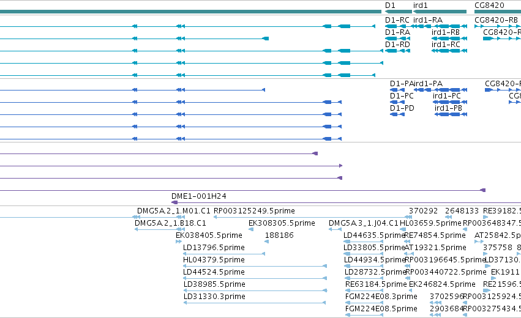This screenshot has height=318, width=521.
Task: Select the LD44524.5prime EST label
Action: (x=214, y=272)
